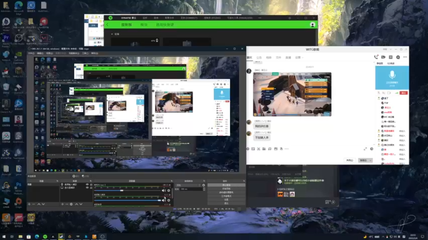The height and width of the screenshot is (240, 428).
Task: Move scene down in OBS list
Action: pyautogui.click(x=43, y=204)
